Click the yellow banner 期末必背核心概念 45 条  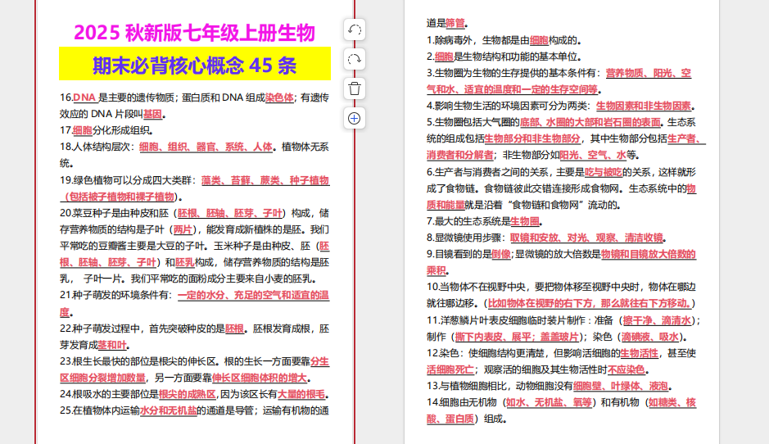pos(194,64)
